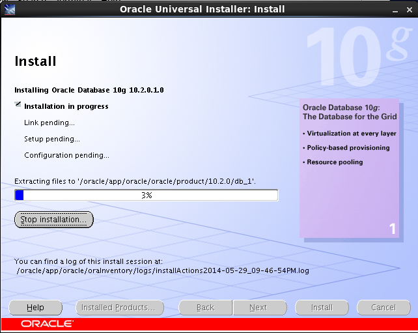Viewport: 418px width, 333px height.
Task: Click 'Installing Oracle Database 10g 10.2.0.1.0' heading
Action: [89, 90]
